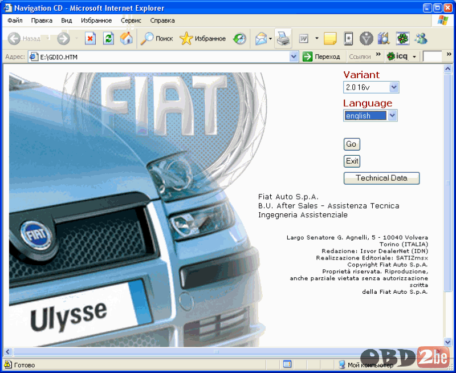456x373 pixels.
Task: Open the Вид menu
Action: point(66,21)
